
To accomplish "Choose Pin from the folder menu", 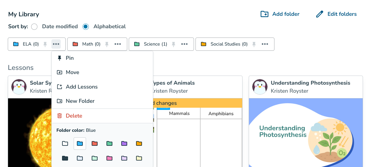I will pyautogui.click(x=102, y=58).
